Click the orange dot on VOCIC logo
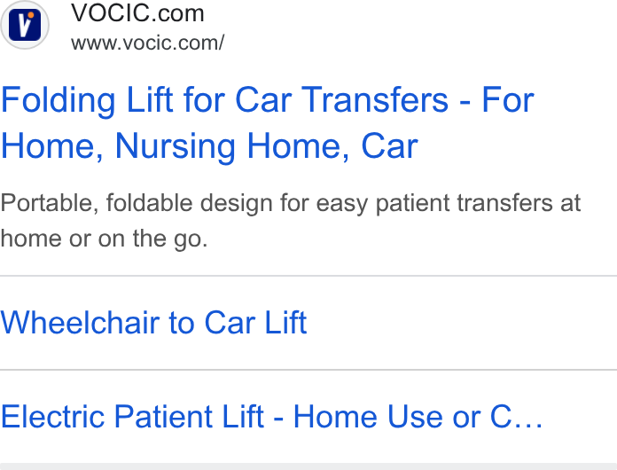 [31, 16]
